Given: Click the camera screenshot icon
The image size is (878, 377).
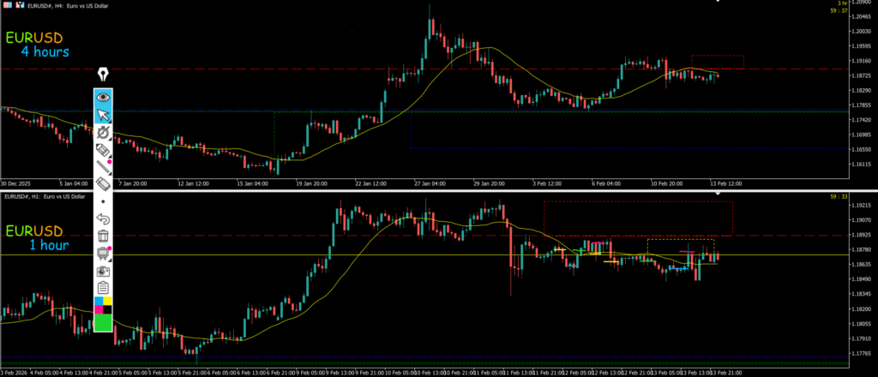Looking at the screenshot, I should point(103,270).
